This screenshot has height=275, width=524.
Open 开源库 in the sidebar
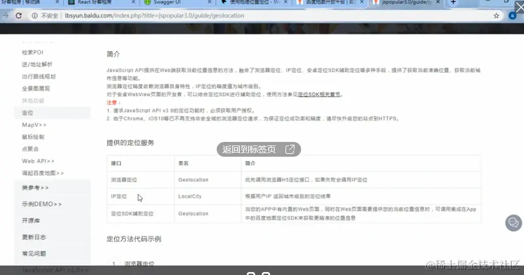tap(31, 221)
